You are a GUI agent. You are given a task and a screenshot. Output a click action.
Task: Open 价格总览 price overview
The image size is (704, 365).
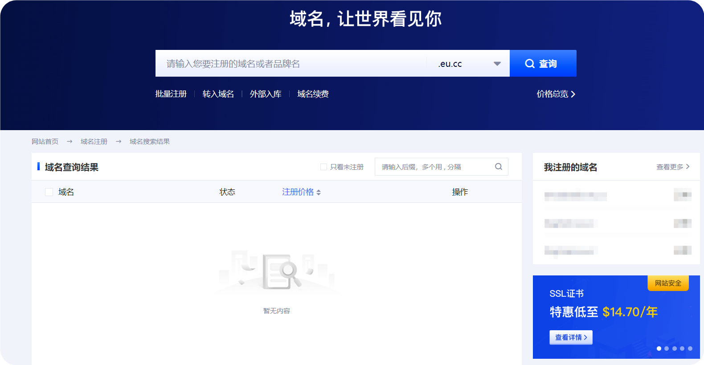(556, 94)
